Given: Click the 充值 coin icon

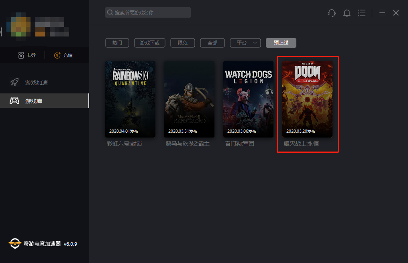Looking at the screenshot, I should coord(57,55).
